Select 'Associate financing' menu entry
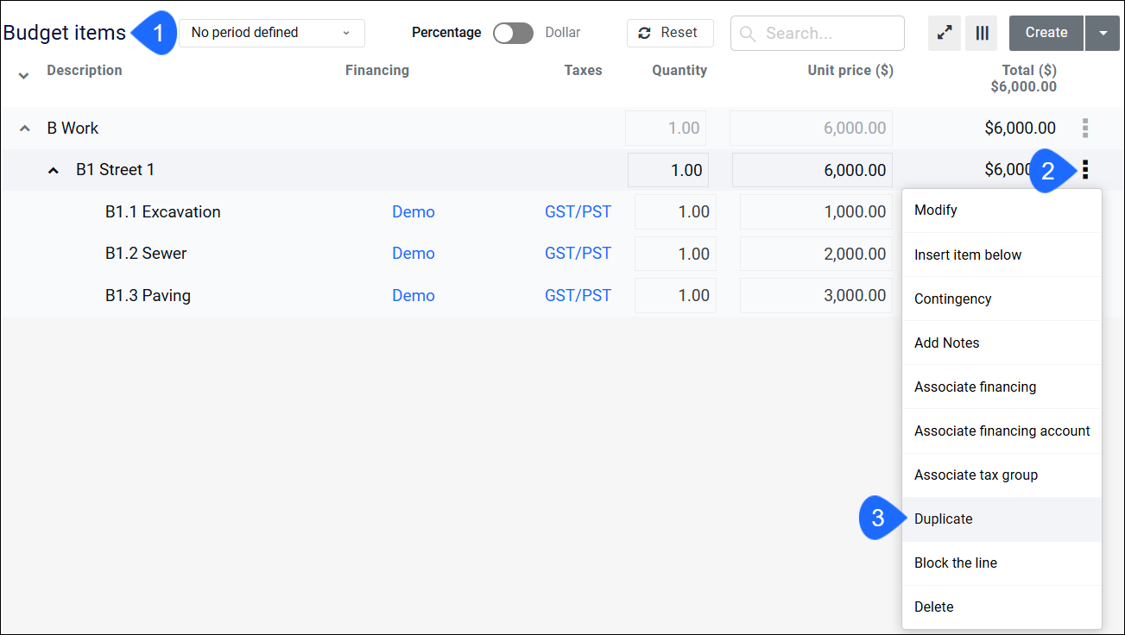The height and width of the screenshot is (635, 1125). [1002, 387]
